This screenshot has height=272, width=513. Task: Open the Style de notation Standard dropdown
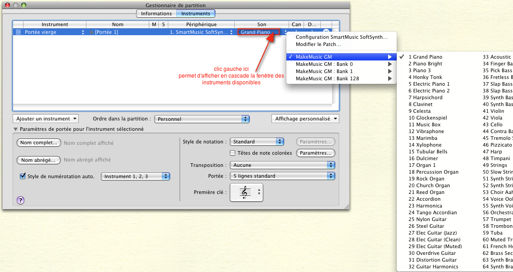click(256, 142)
